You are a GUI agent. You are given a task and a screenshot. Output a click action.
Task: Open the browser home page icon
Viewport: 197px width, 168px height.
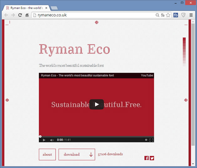(27, 15)
